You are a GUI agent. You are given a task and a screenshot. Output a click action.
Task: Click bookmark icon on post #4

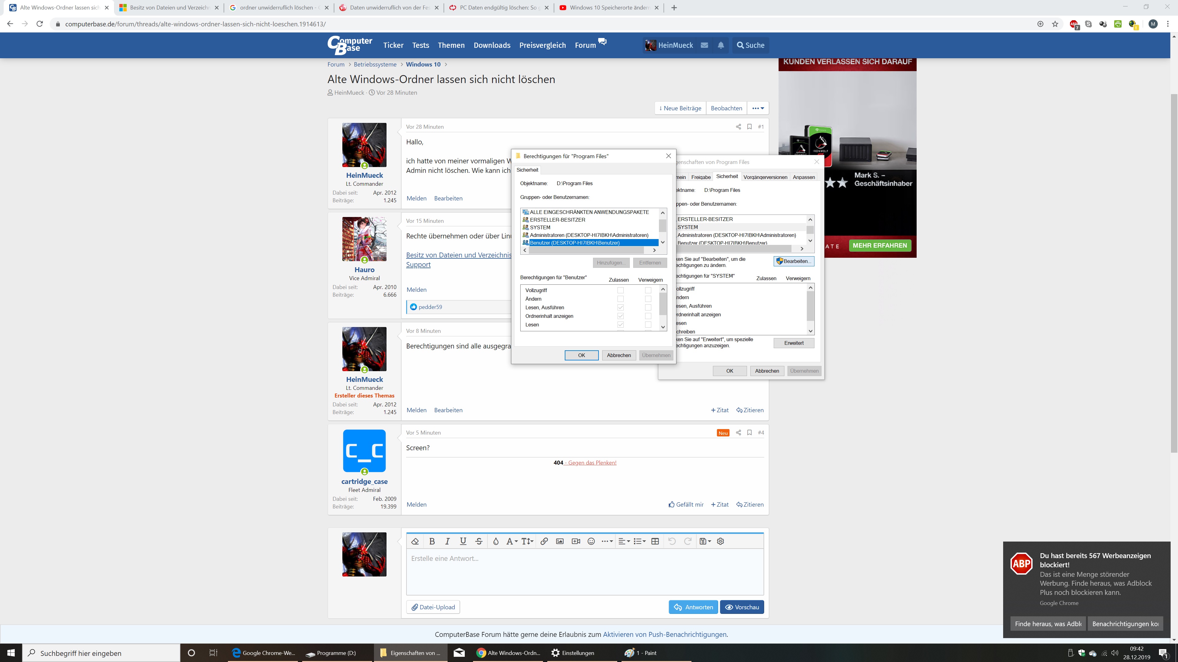coord(749,432)
